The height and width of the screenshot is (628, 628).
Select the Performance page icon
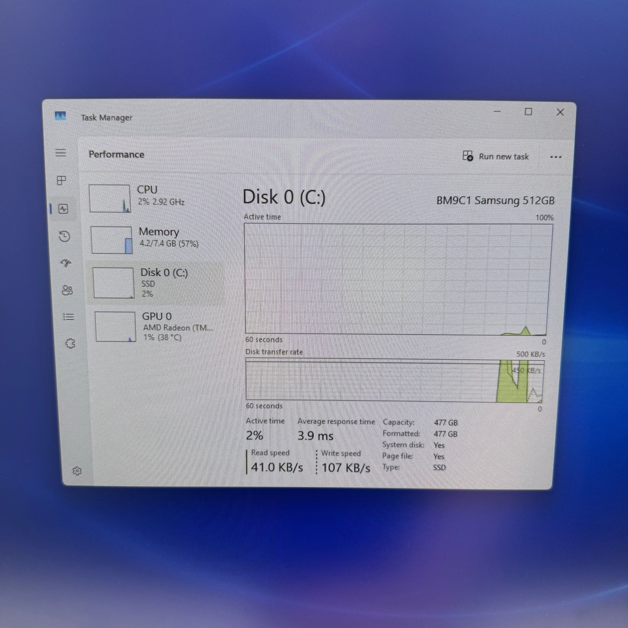tap(63, 209)
